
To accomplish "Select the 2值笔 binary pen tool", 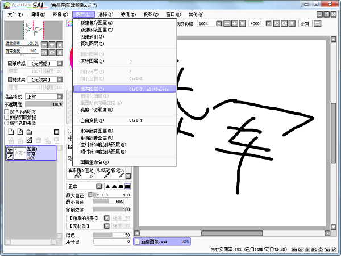I will tap(89, 173).
